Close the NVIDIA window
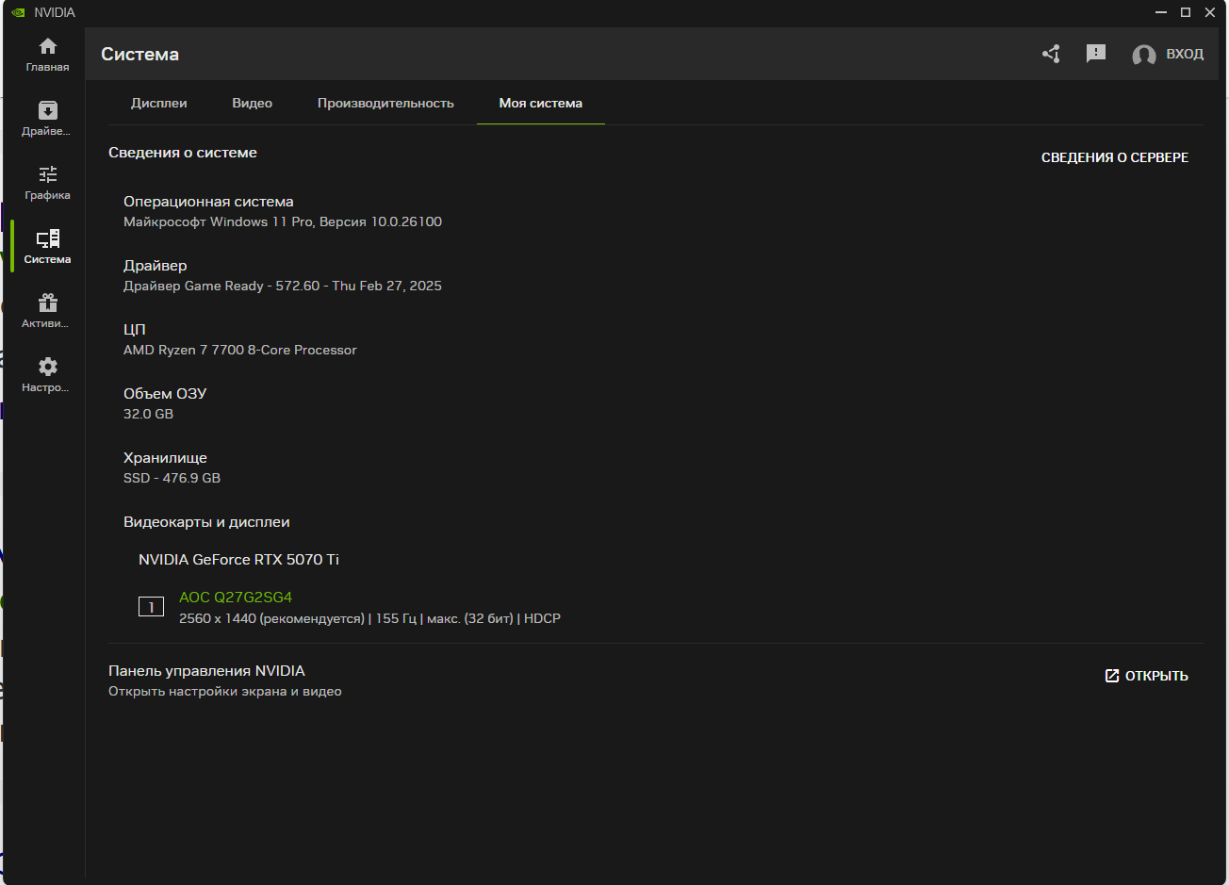Viewport: 1229px width, 885px height. tap(1210, 12)
